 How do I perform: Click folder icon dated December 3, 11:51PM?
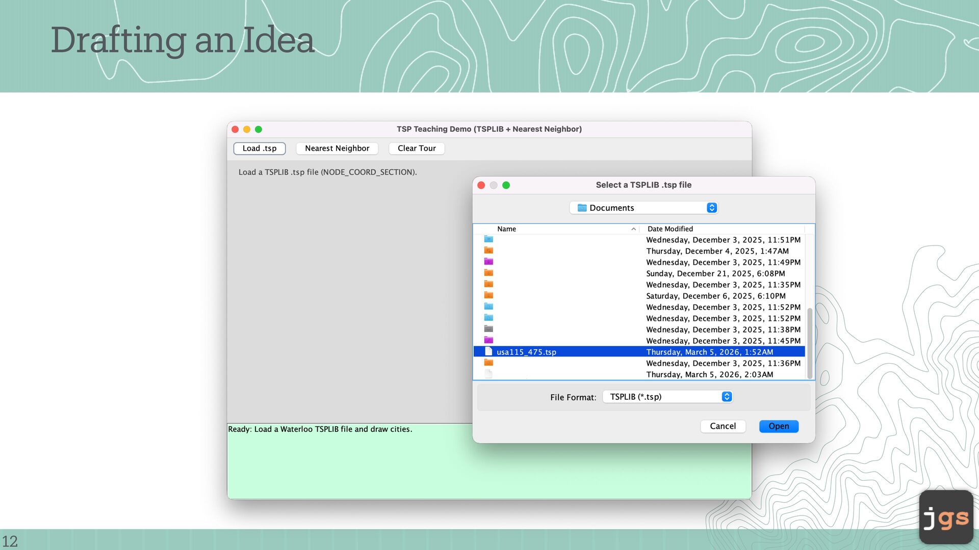[488, 239]
